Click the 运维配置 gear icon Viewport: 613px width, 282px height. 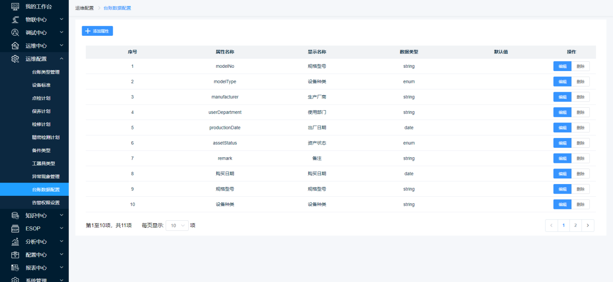15,59
